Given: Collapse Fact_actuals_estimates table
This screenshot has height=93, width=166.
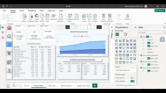Looking at the screenshot, I should pos(139,55).
